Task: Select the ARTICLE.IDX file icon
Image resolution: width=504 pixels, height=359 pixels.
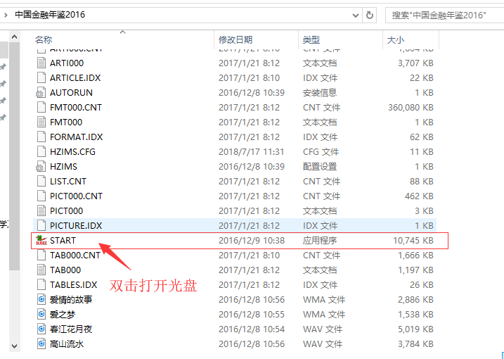Action: point(41,78)
